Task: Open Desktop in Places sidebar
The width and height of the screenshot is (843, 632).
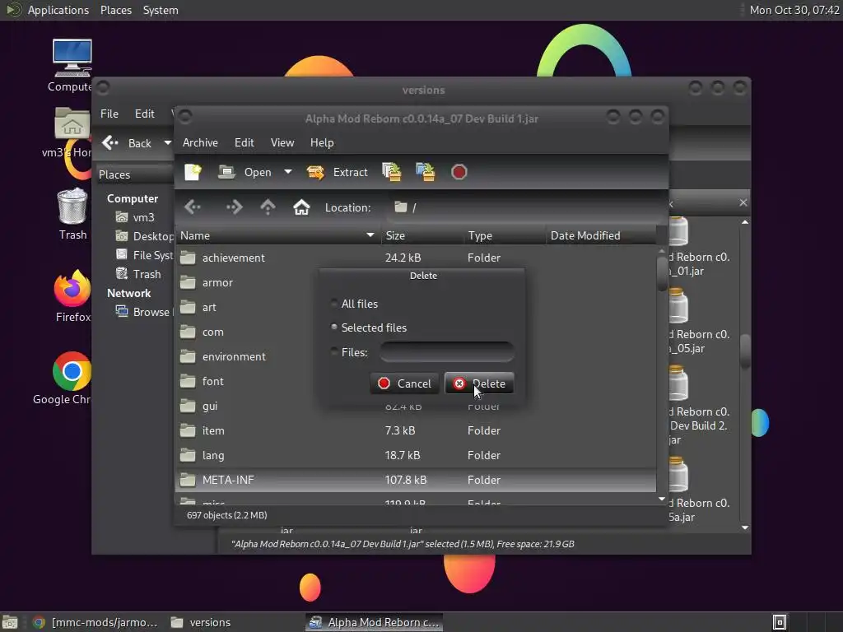Action: 145,236
